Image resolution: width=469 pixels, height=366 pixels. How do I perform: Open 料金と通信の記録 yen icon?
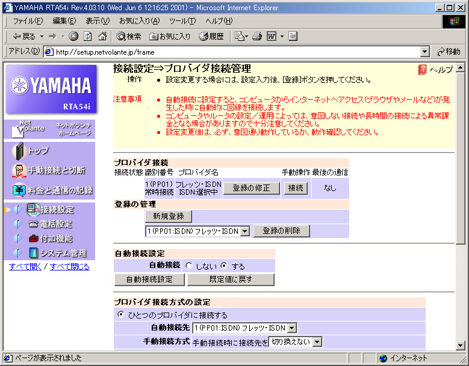[x=19, y=190]
